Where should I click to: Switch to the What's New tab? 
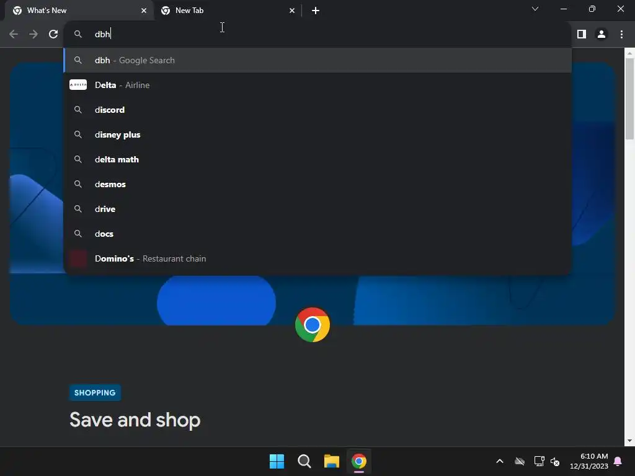(x=79, y=11)
